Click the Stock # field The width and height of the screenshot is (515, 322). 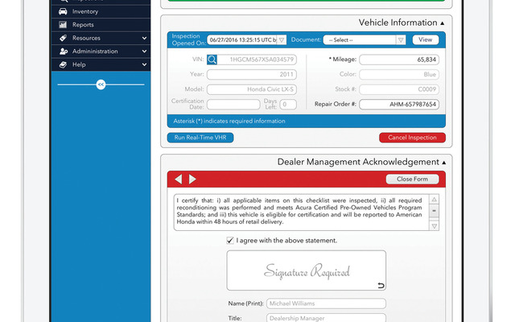399,89
